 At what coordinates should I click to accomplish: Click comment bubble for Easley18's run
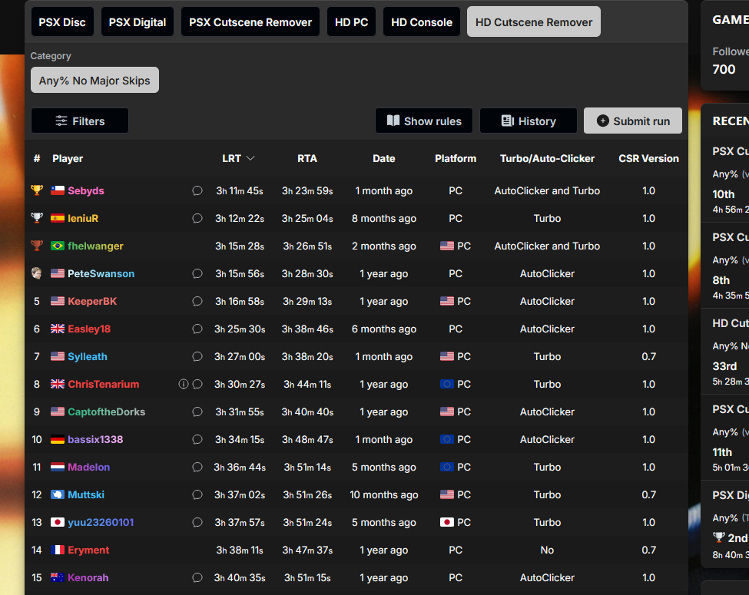coord(197,329)
